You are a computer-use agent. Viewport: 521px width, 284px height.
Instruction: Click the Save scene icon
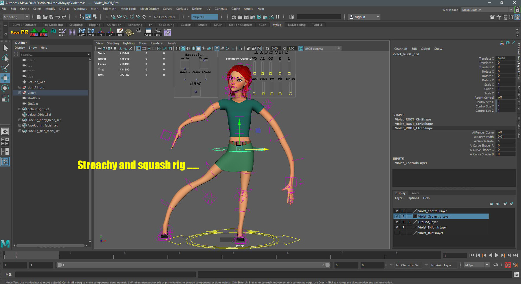[51, 17]
